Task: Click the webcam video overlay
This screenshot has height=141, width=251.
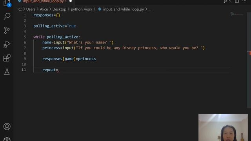Action: tap(223, 127)
